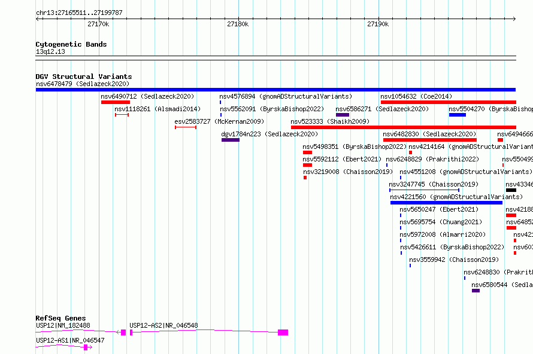
Task: Click the left arrowhead of the ruler
Action: pos(37,19)
